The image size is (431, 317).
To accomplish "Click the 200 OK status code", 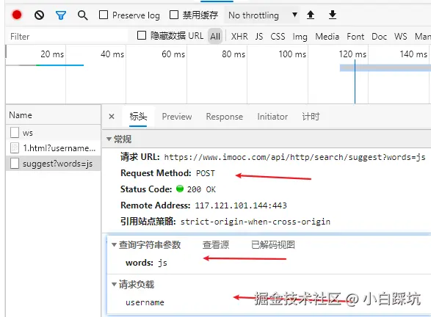I will click(201, 189).
